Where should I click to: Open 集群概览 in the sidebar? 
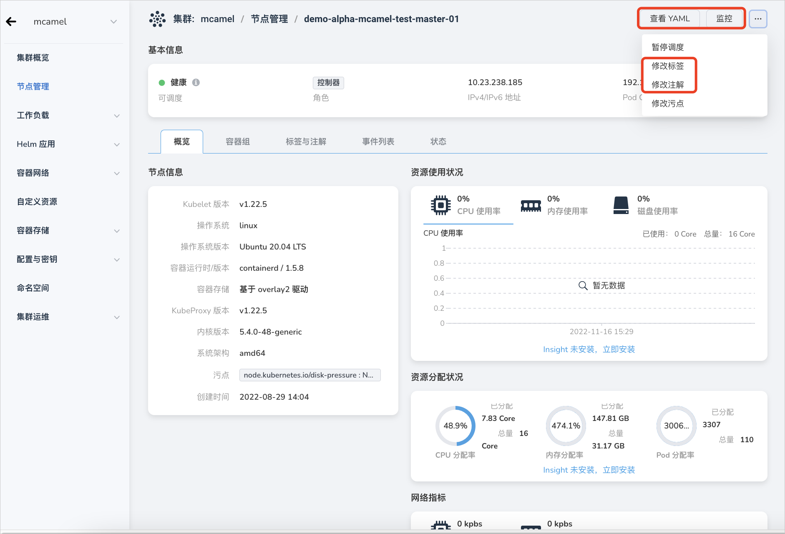click(x=33, y=58)
